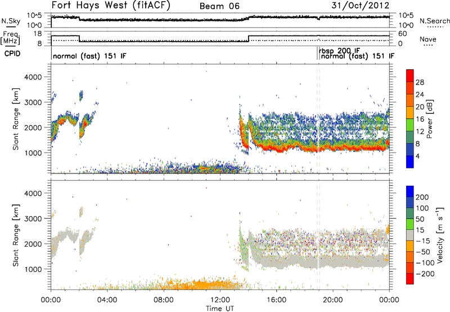Click the "04:00" time tick label
This screenshot has height=312, width=450.
[107, 300]
